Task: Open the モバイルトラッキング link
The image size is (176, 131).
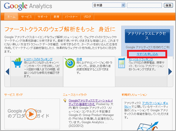Action: (x=141, y=59)
